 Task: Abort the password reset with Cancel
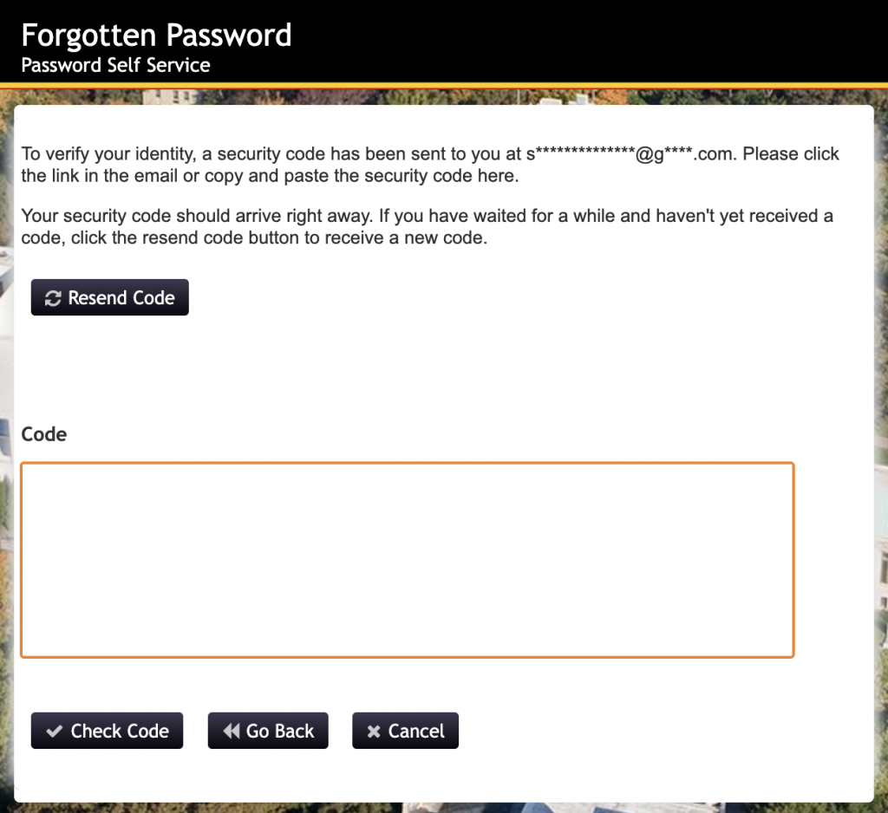point(406,731)
